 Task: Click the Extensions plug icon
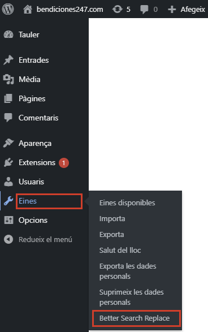coord(8,163)
